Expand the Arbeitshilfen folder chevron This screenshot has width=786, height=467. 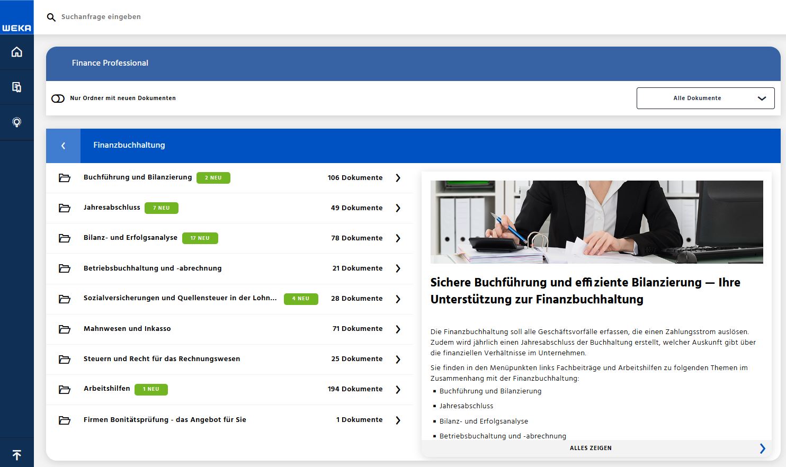[x=398, y=390]
